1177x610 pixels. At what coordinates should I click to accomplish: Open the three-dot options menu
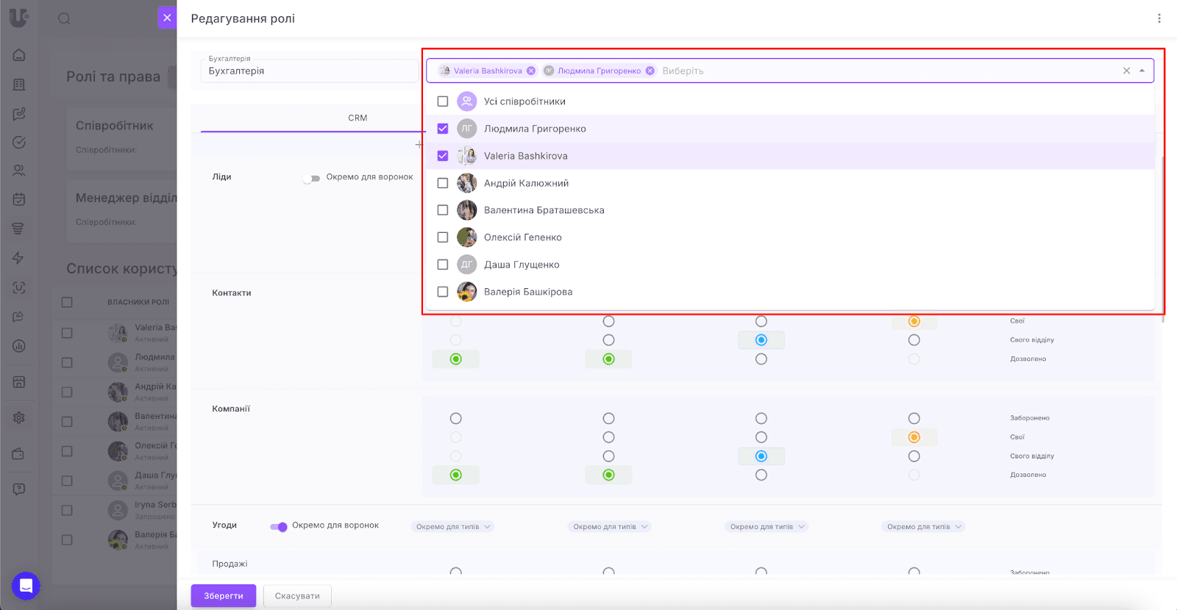[x=1159, y=18]
